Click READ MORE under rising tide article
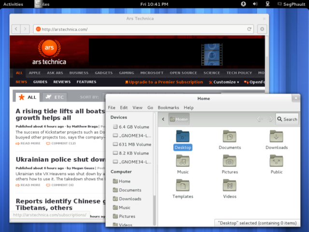309x232 pixels. pyautogui.click(x=28, y=143)
